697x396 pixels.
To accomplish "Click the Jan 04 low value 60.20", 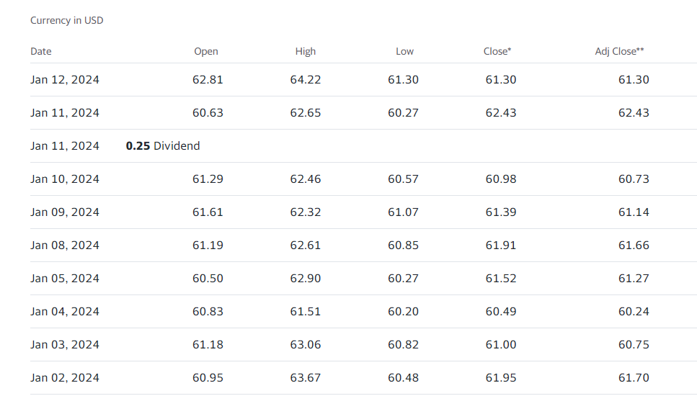I will (403, 312).
